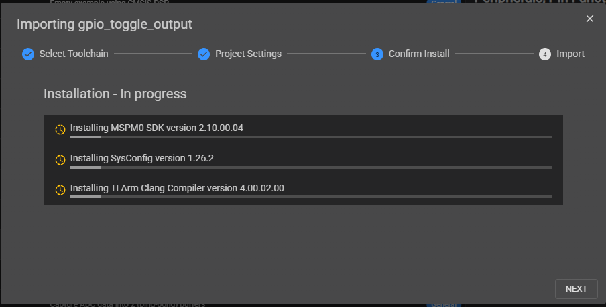
Task: Click the NEXT button
Action: (x=577, y=289)
